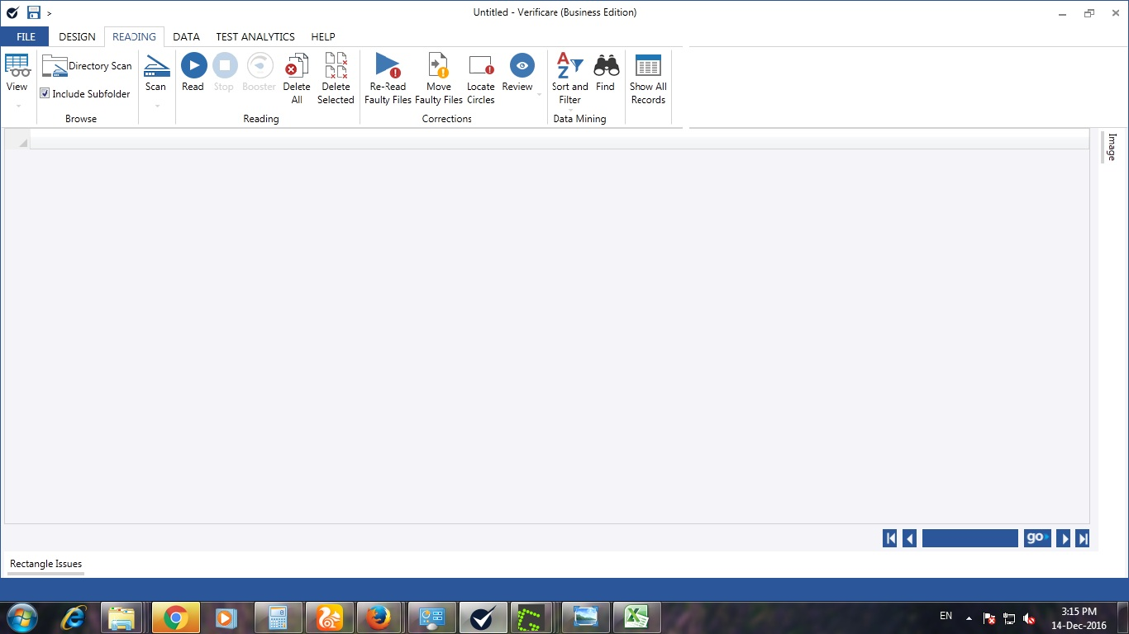This screenshot has height=634, width=1129.
Task: Expand the Scan dropdown arrow
Action: click(x=156, y=106)
